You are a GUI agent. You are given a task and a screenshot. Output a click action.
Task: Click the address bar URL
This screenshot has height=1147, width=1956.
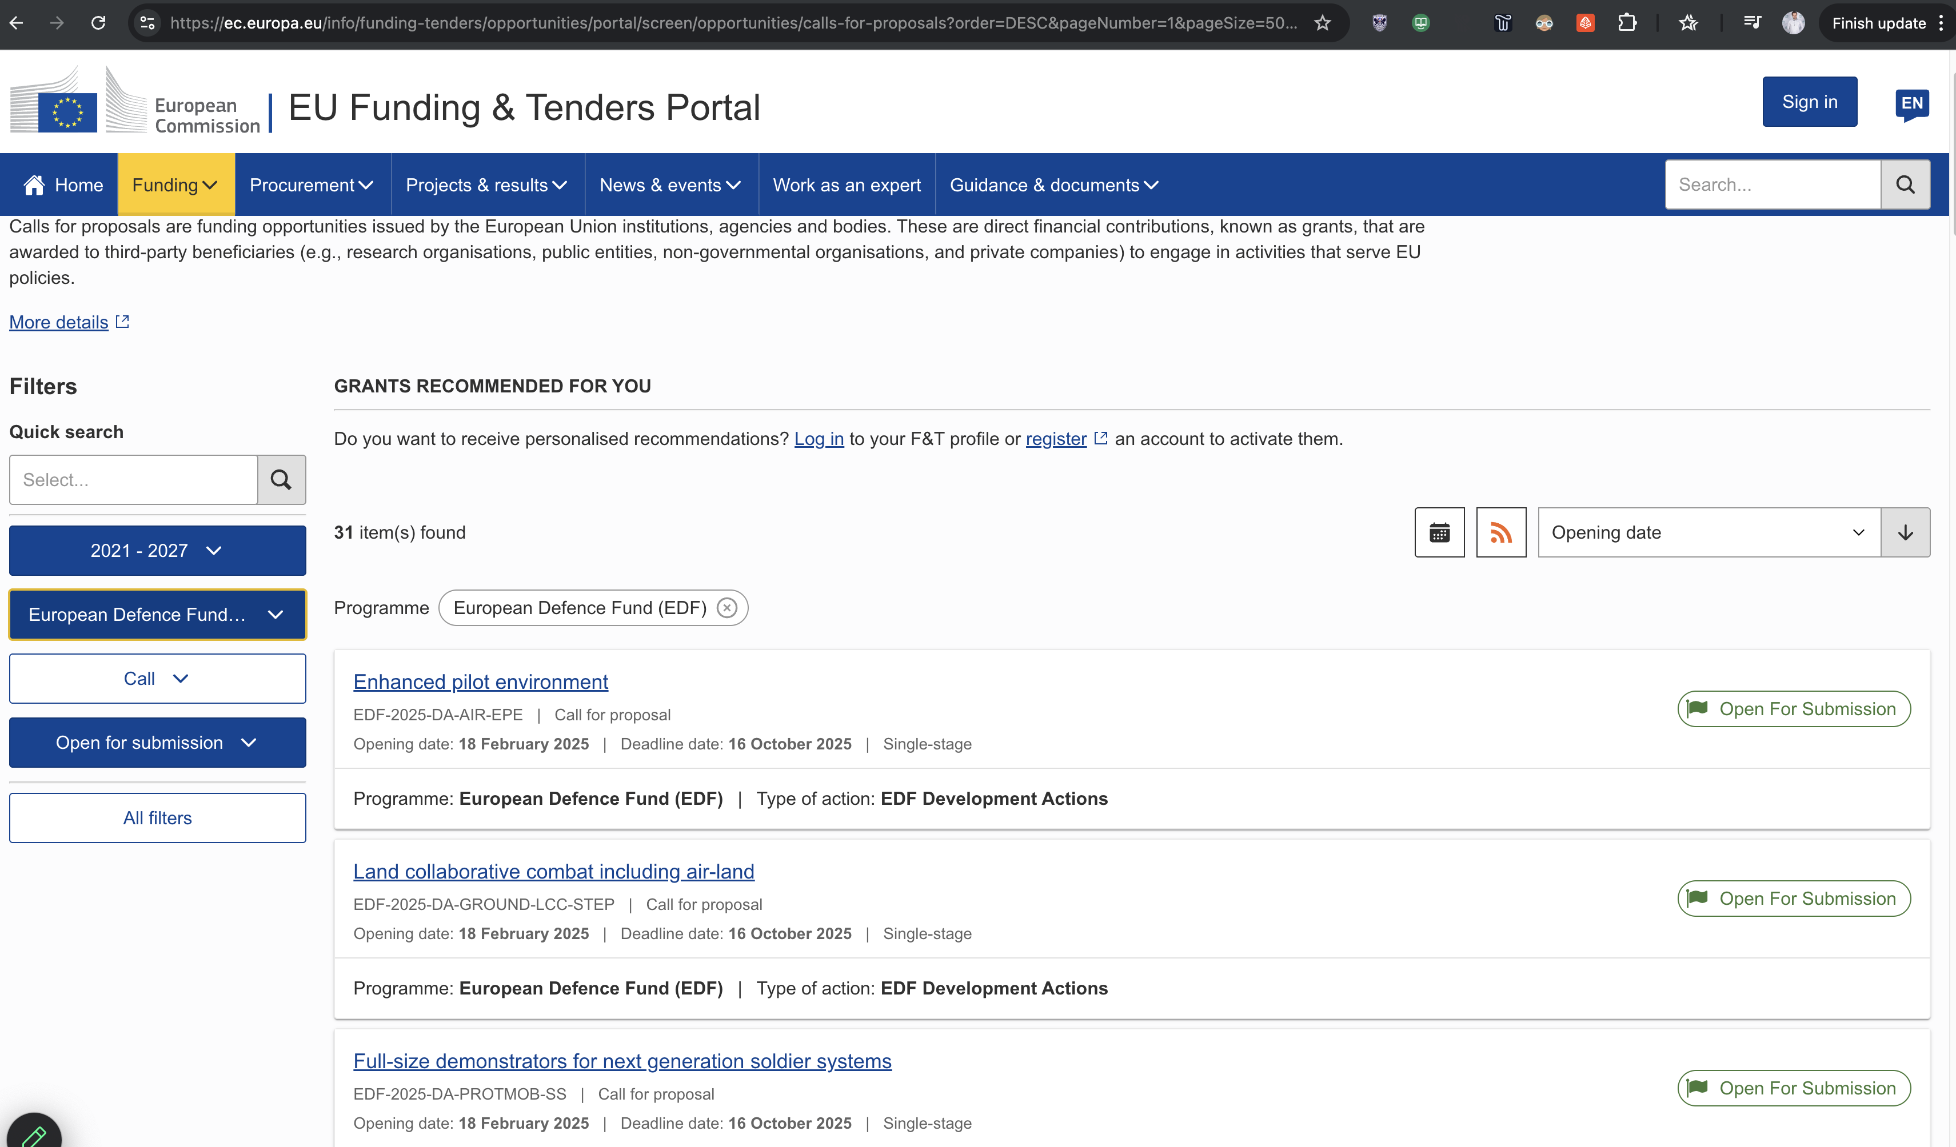tap(733, 22)
